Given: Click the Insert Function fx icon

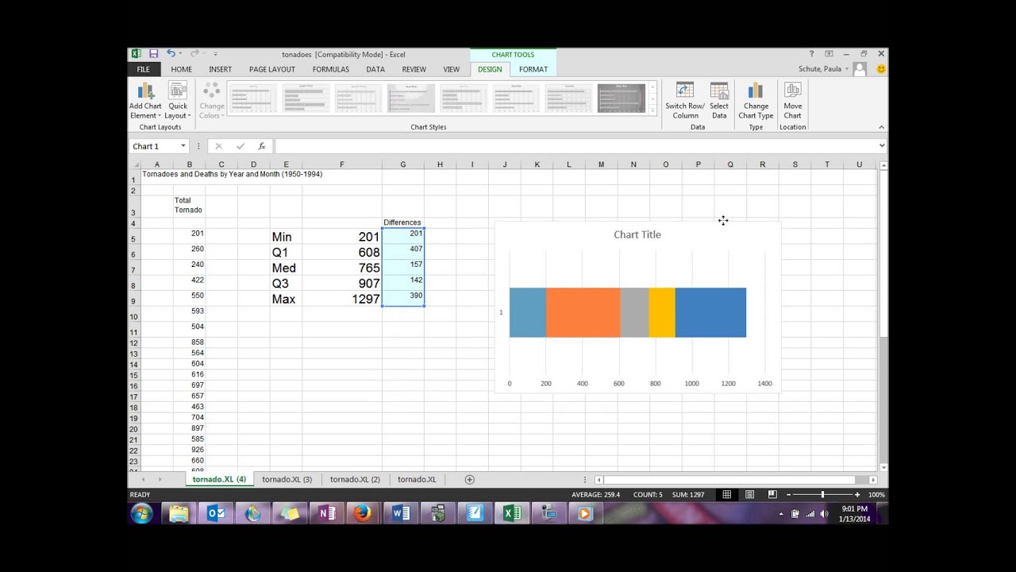Looking at the screenshot, I should tap(261, 146).
